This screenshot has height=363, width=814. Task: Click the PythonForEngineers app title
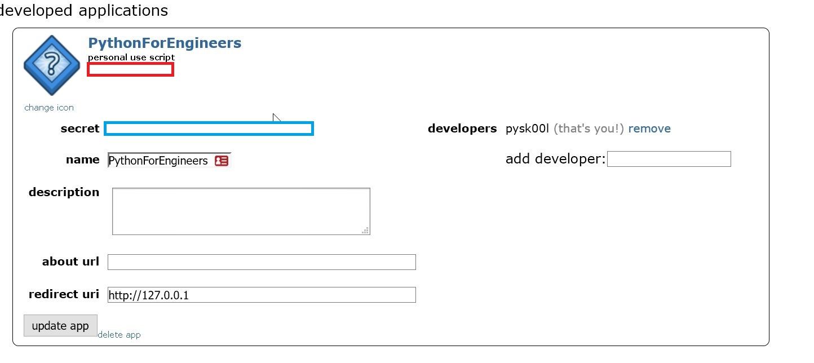point(165,43)
